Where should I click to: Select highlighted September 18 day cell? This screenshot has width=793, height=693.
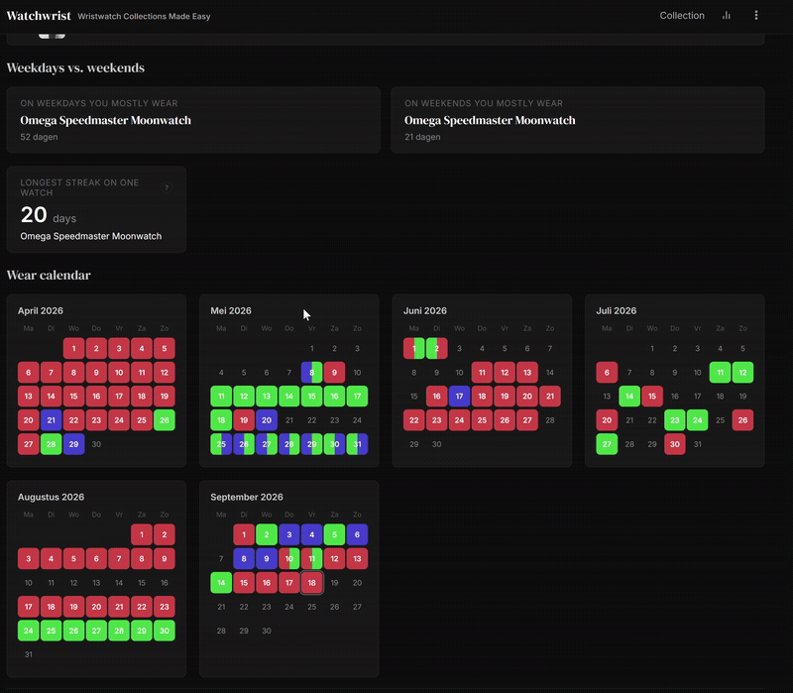tap(311, 583)
